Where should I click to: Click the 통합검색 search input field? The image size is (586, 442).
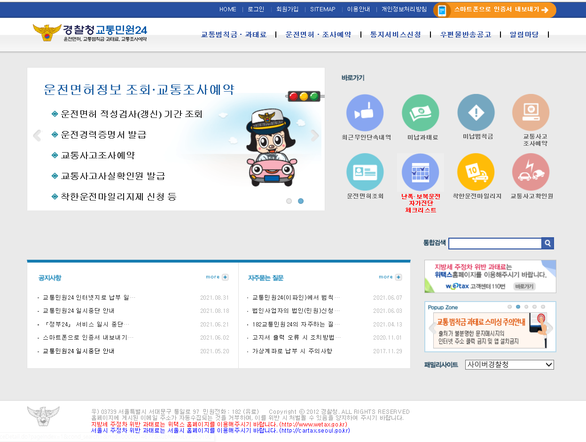(x=495, y=243)
